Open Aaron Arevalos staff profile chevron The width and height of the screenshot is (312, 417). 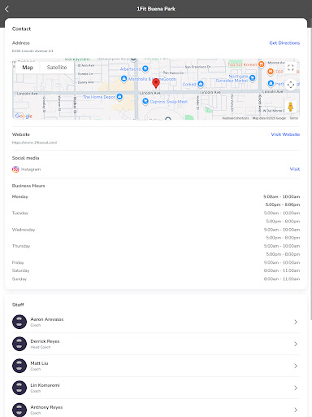(x=296, y=322)
